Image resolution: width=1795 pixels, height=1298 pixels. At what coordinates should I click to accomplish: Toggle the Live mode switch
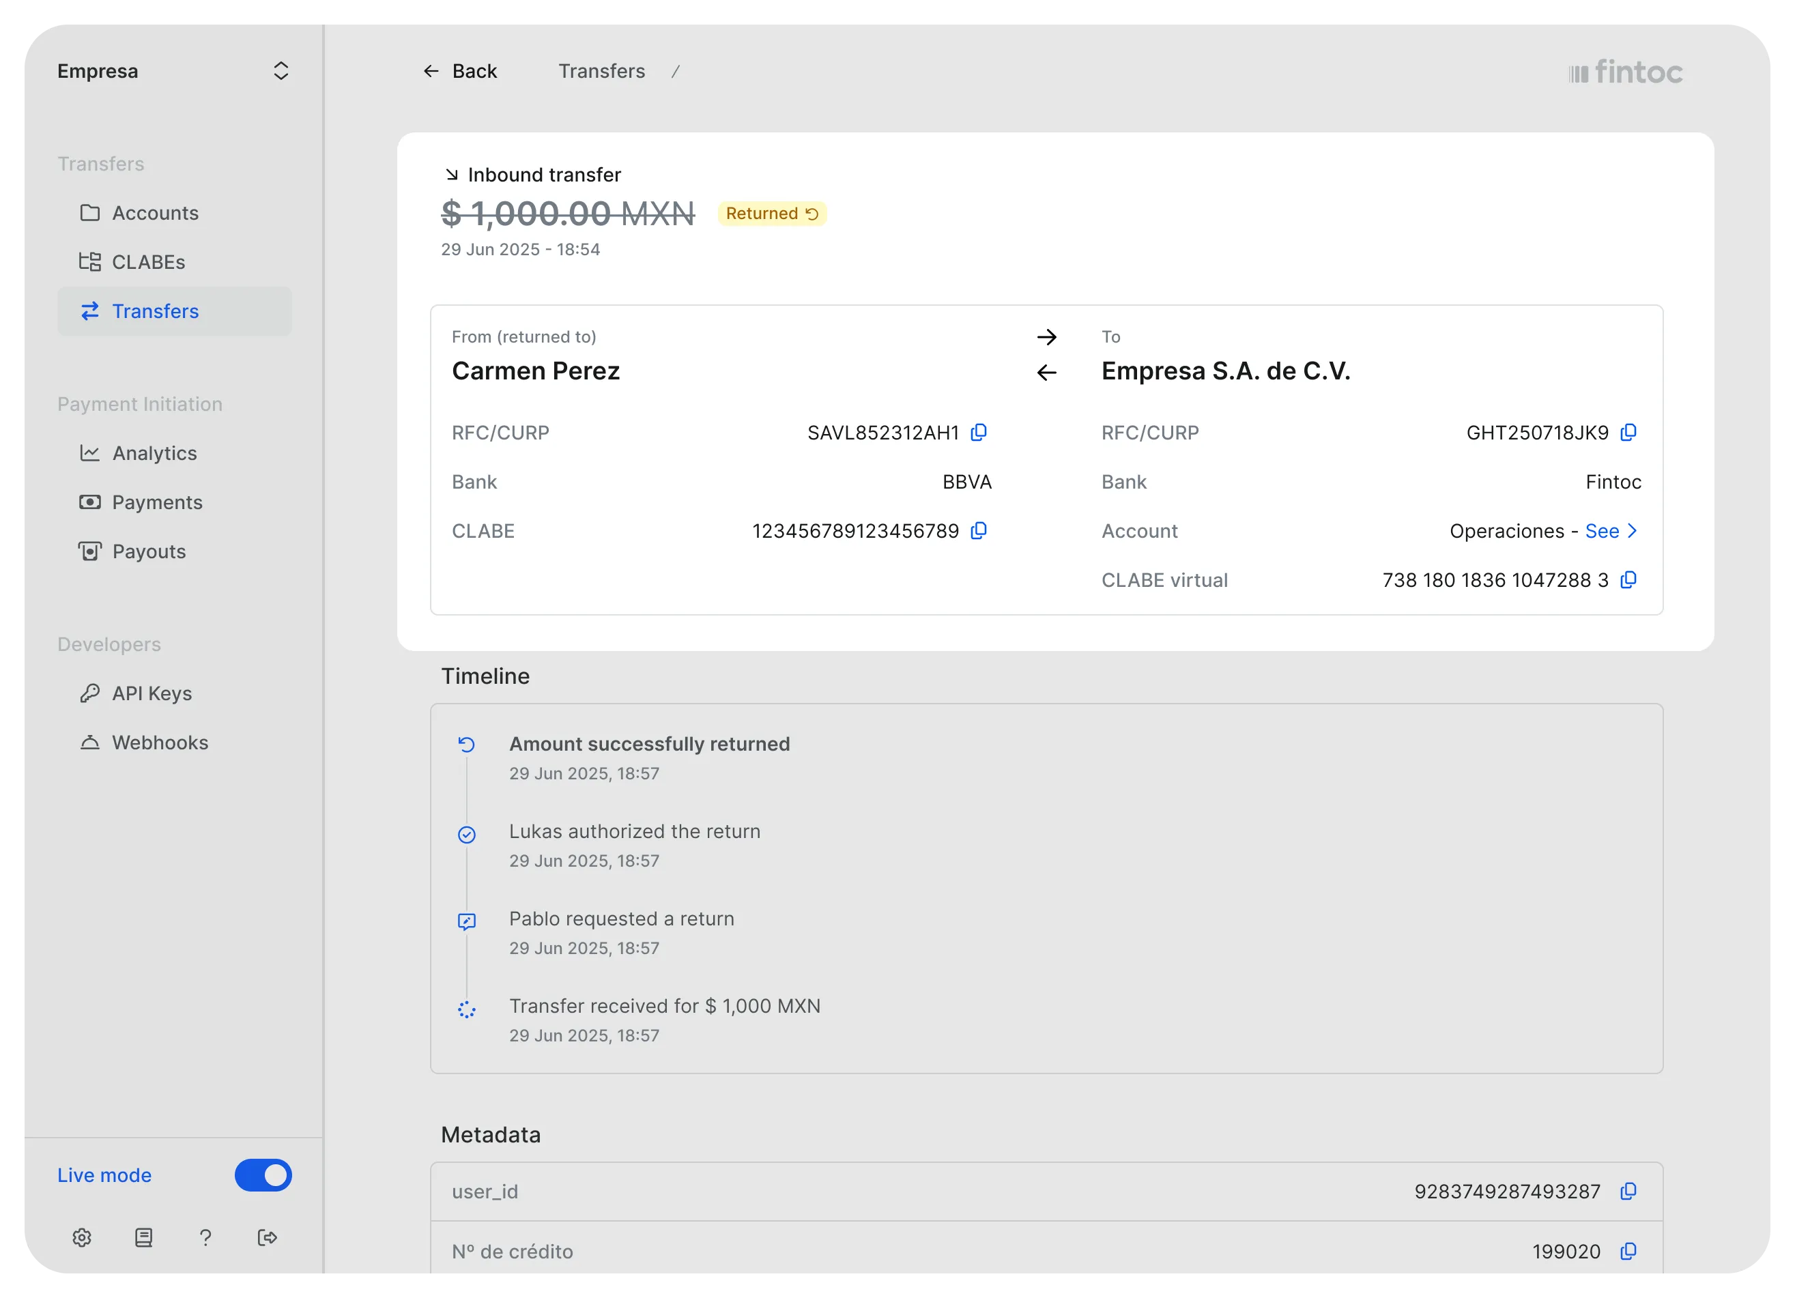263,1175
